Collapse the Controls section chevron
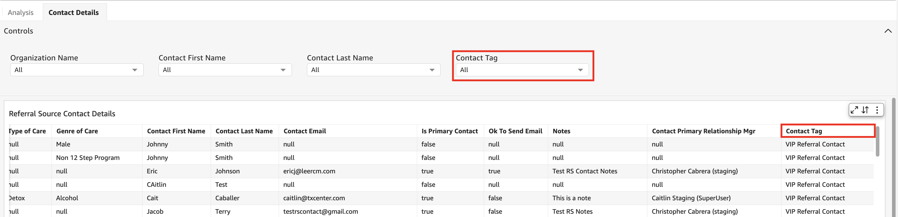898x217 pixels. [x=888, y=31]
